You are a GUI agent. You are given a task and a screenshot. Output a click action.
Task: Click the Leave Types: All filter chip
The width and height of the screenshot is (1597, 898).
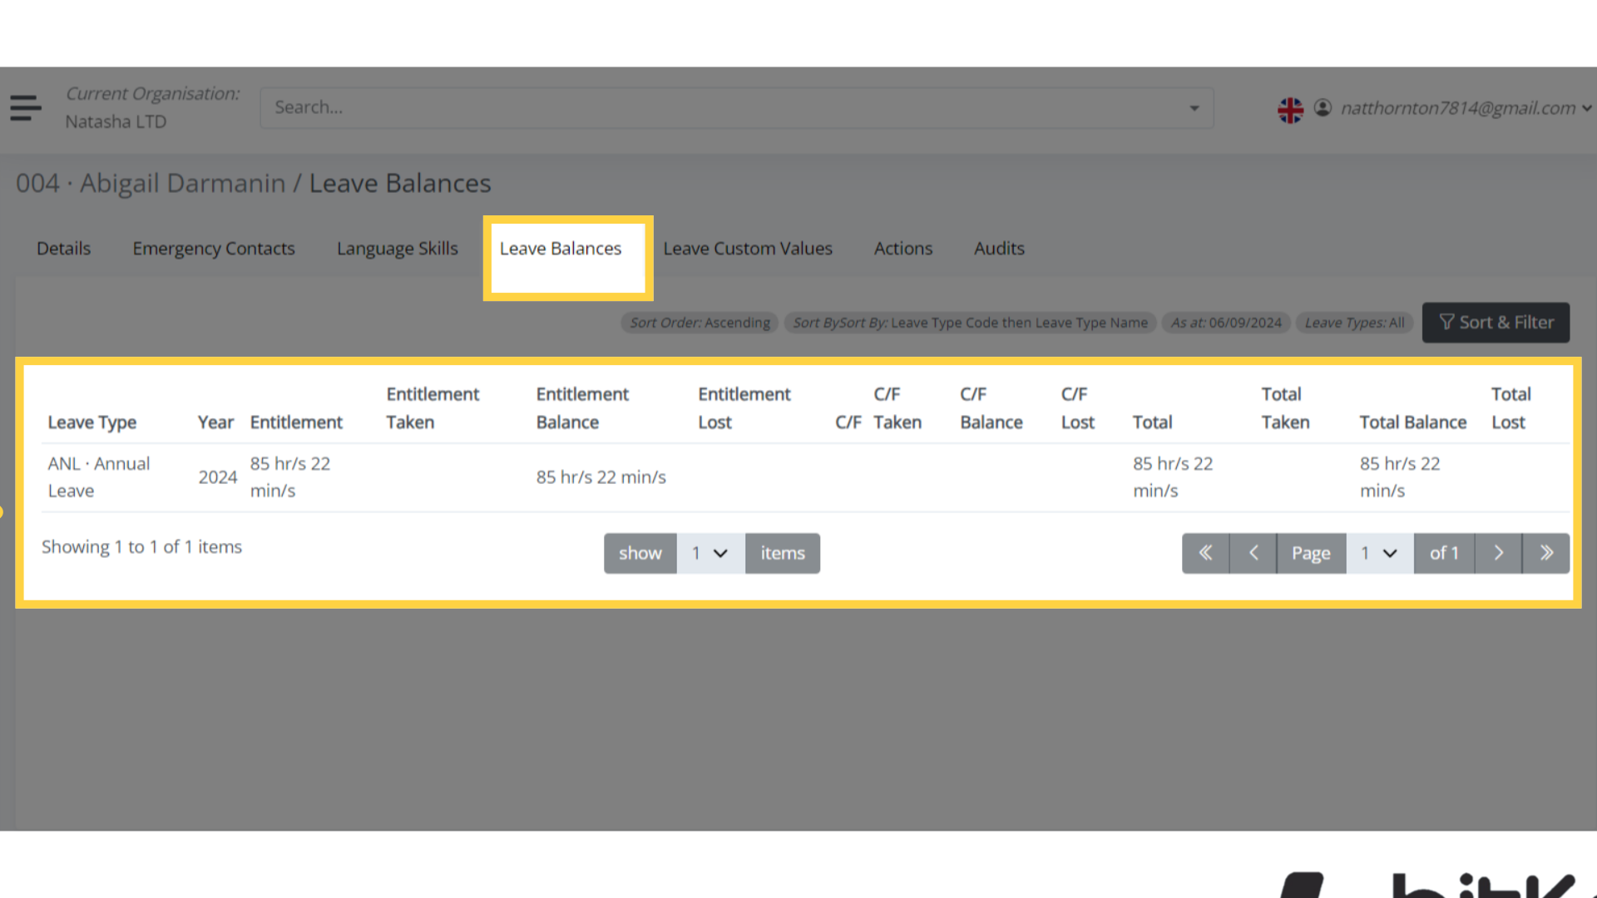coord(1354,323)
